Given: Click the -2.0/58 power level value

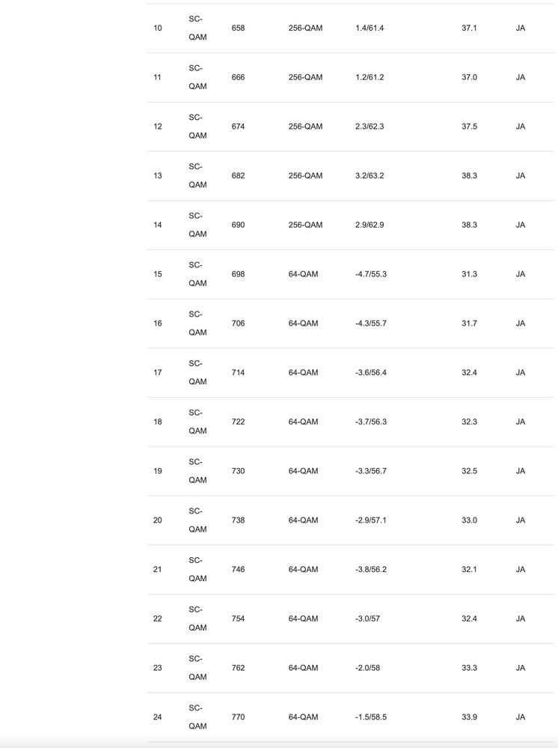Looking at the screenshot, I should tap(367, 668).
